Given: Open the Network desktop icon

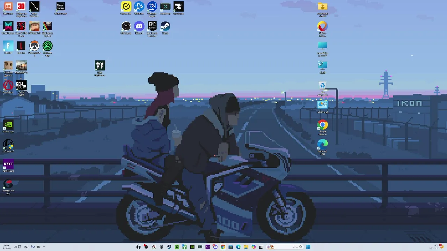Looking at the screenshot, I should tap(322, 67).
